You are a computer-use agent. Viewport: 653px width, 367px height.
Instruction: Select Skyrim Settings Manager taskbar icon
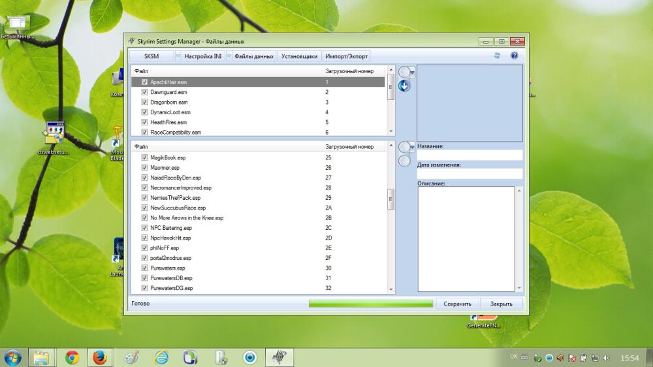click(279, 357)
